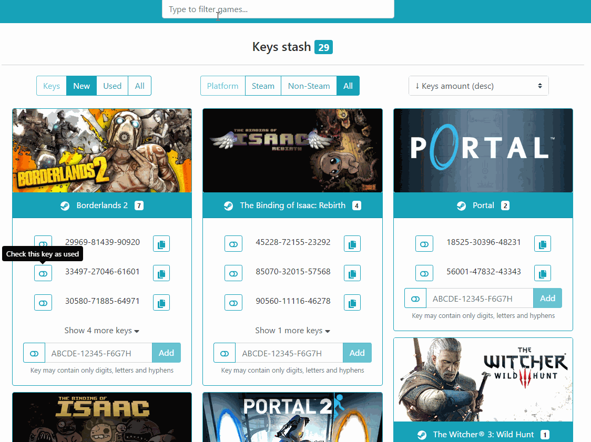
Task: Click Steam icon beside Borderlands 2 title
Action: tap(65, 205)
